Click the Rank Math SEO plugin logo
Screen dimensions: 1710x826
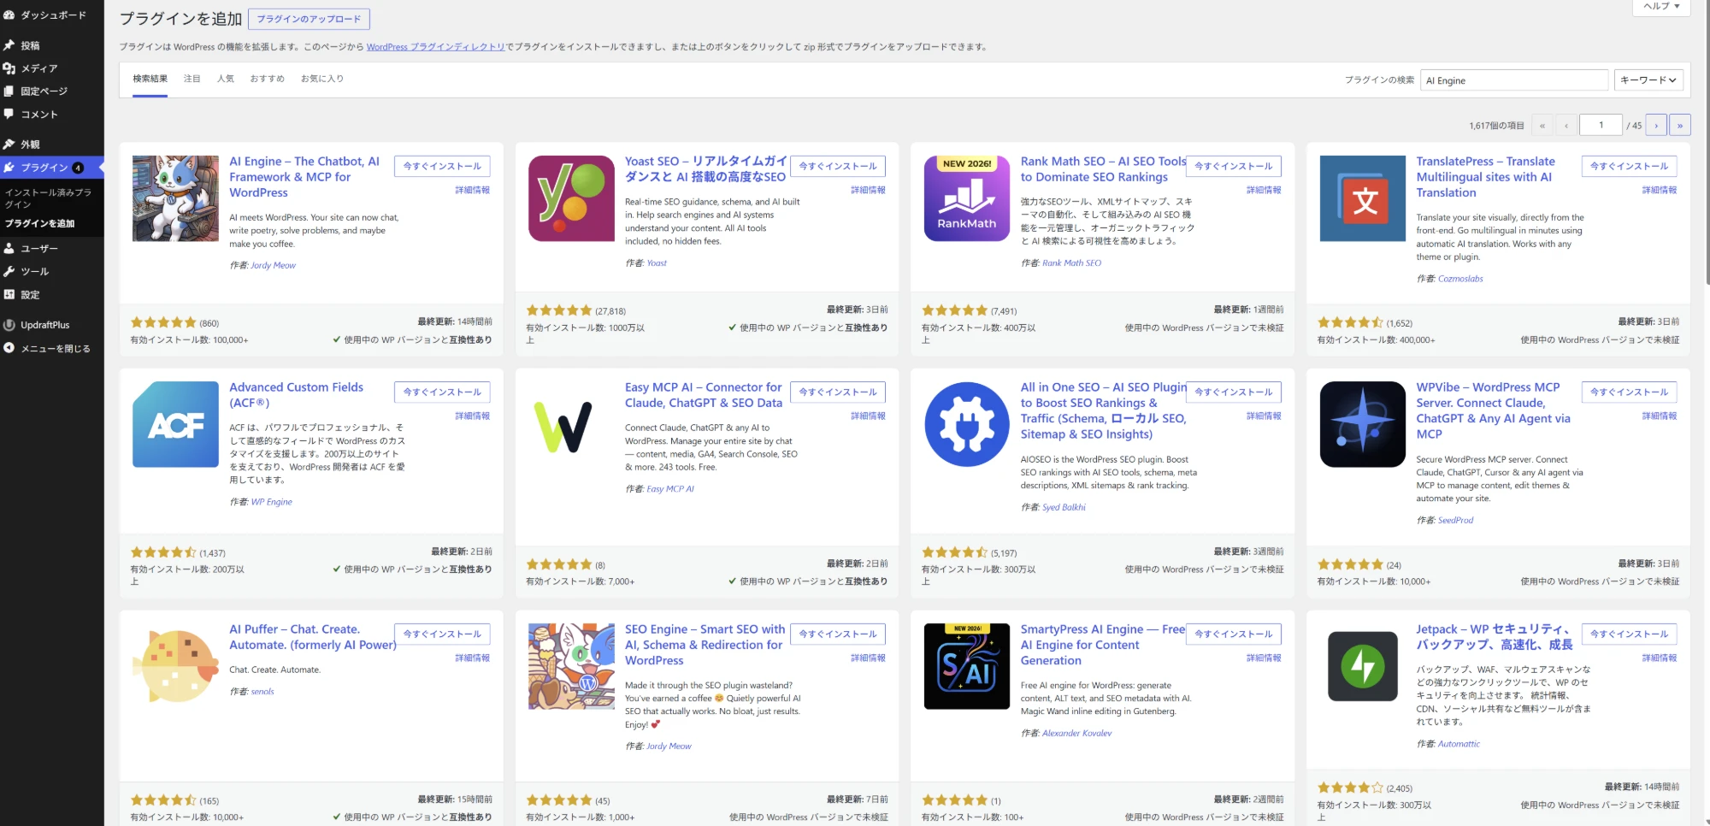coord(967,198)
